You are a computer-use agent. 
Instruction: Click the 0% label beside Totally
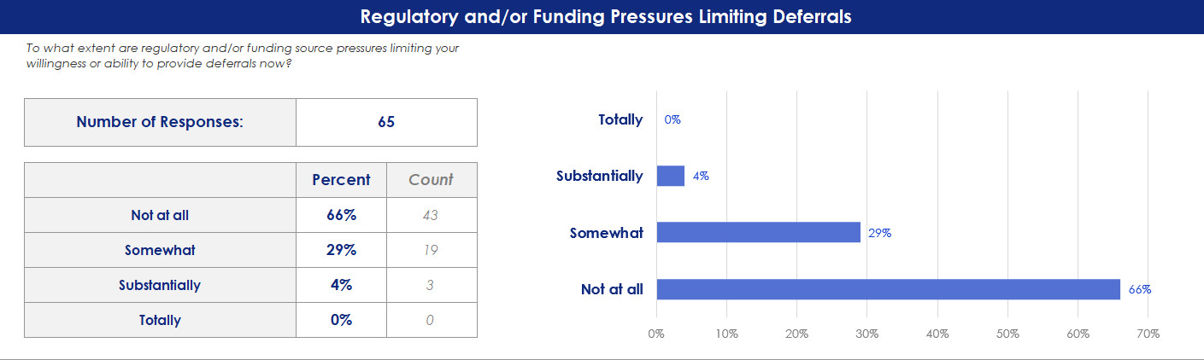click(672, 119)
